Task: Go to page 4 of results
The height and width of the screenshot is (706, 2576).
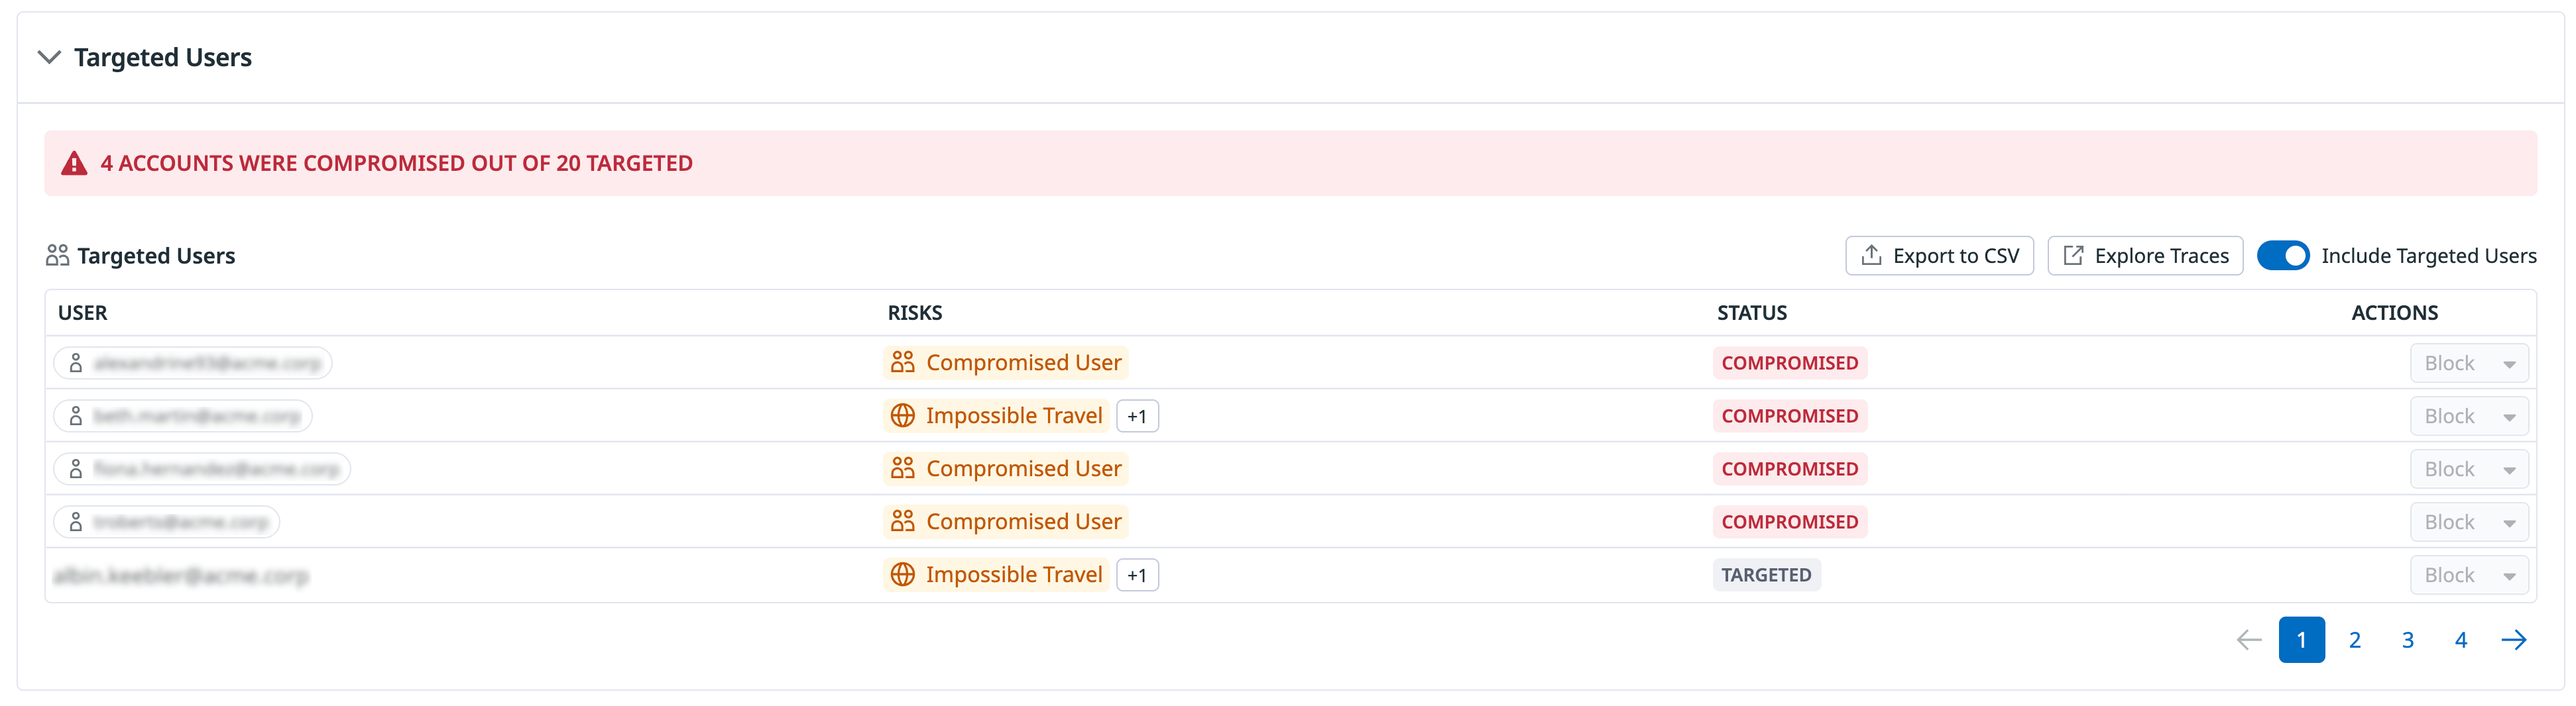Action: (x=2461, y=640)
